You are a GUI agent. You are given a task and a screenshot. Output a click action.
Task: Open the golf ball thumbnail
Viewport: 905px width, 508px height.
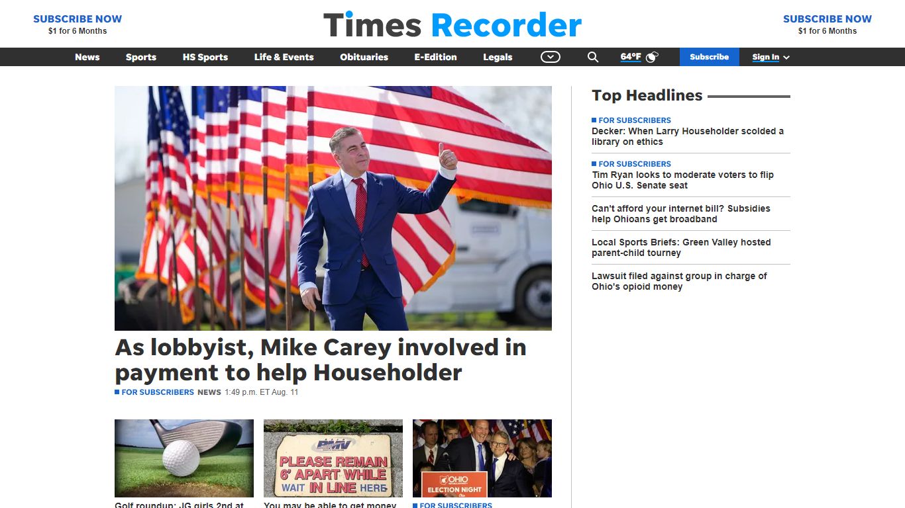(184, 458)
